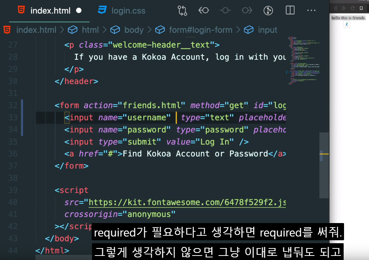Click the CSS3 icon on login.css tab
The height and width of the screenshot is (260, 369).
(x=102, y=10)
